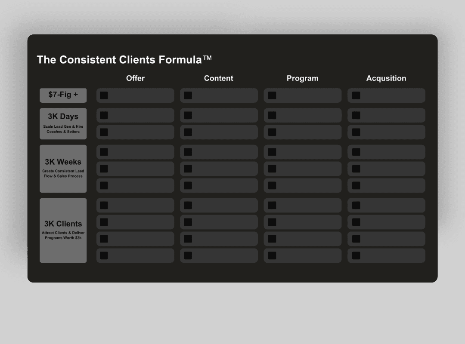Mark the last 3K Weeks Acqusition checkbox
Screen dimensions: 465x344
[356, 185]
